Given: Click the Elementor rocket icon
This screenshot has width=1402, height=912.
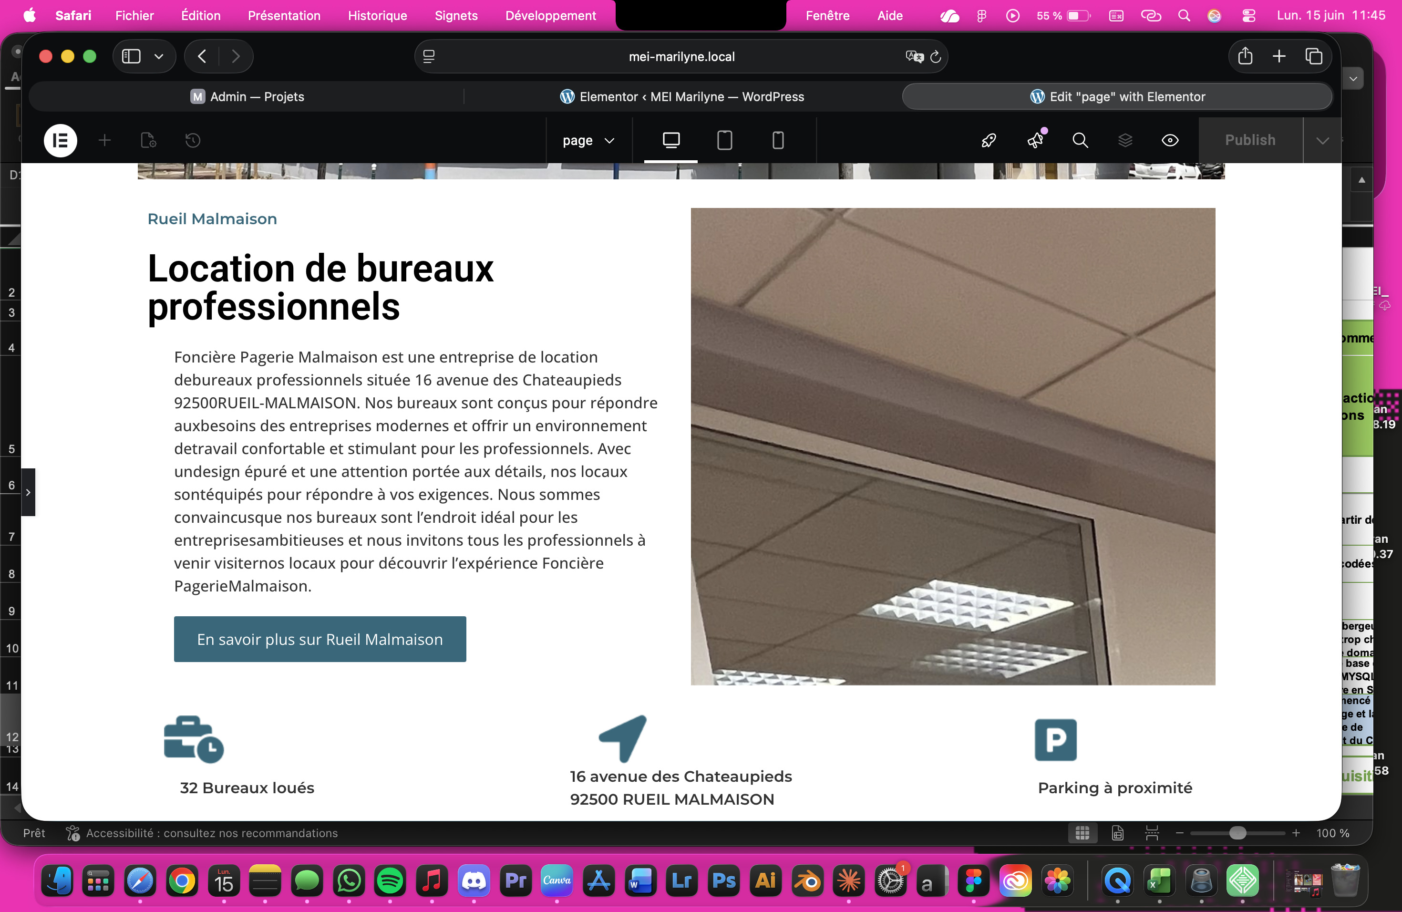Looking at the screenshot, I should pyautogui.click(x=989, y=140).
